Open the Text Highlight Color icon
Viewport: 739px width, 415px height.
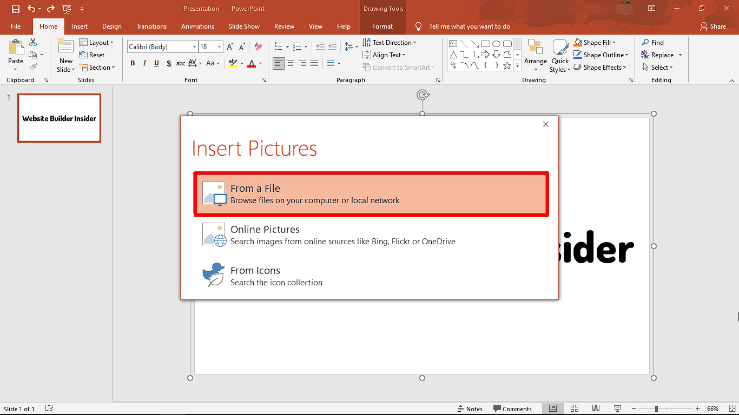(x=233, y=63)
